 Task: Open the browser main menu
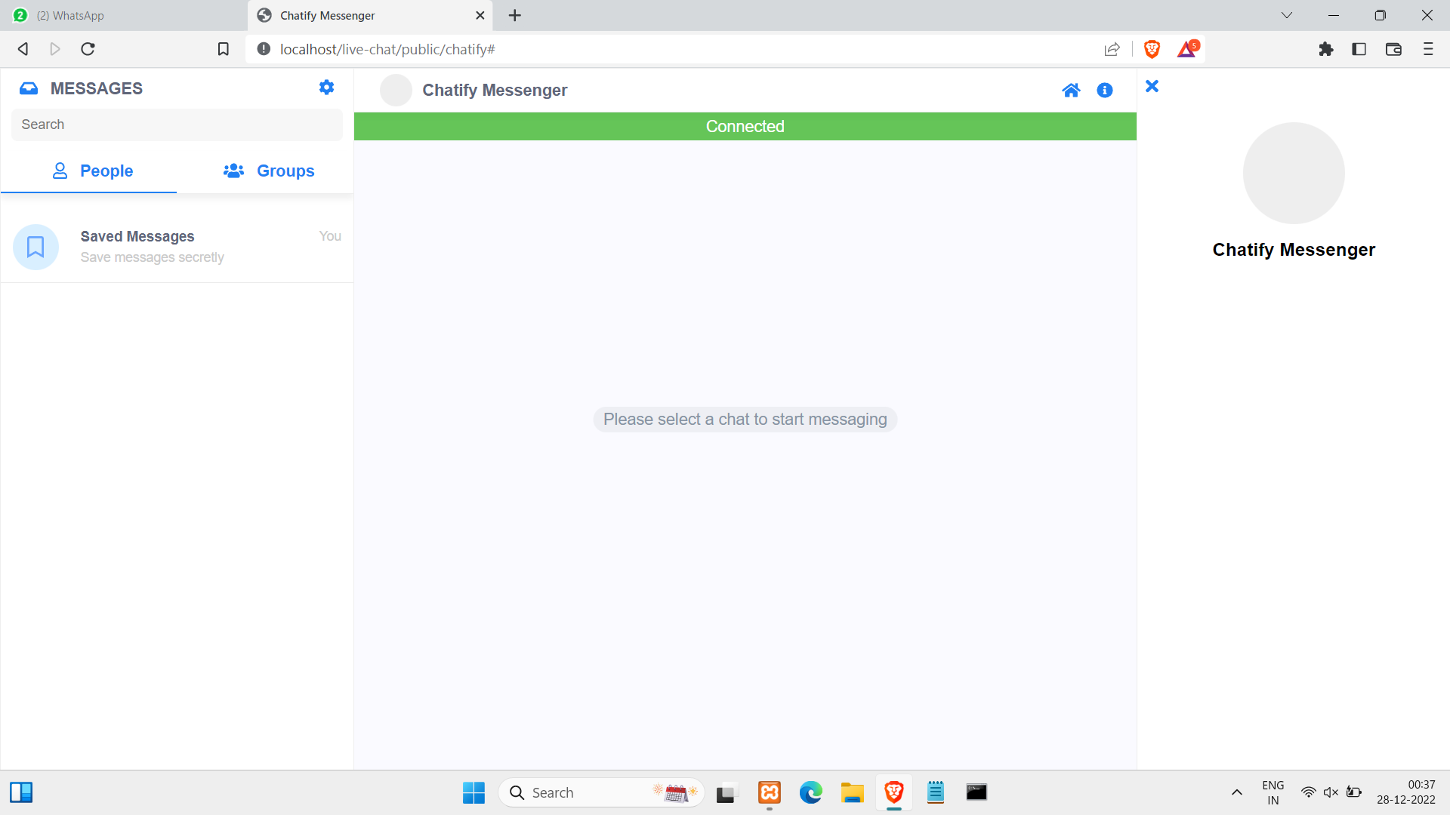click(1427, 49)
